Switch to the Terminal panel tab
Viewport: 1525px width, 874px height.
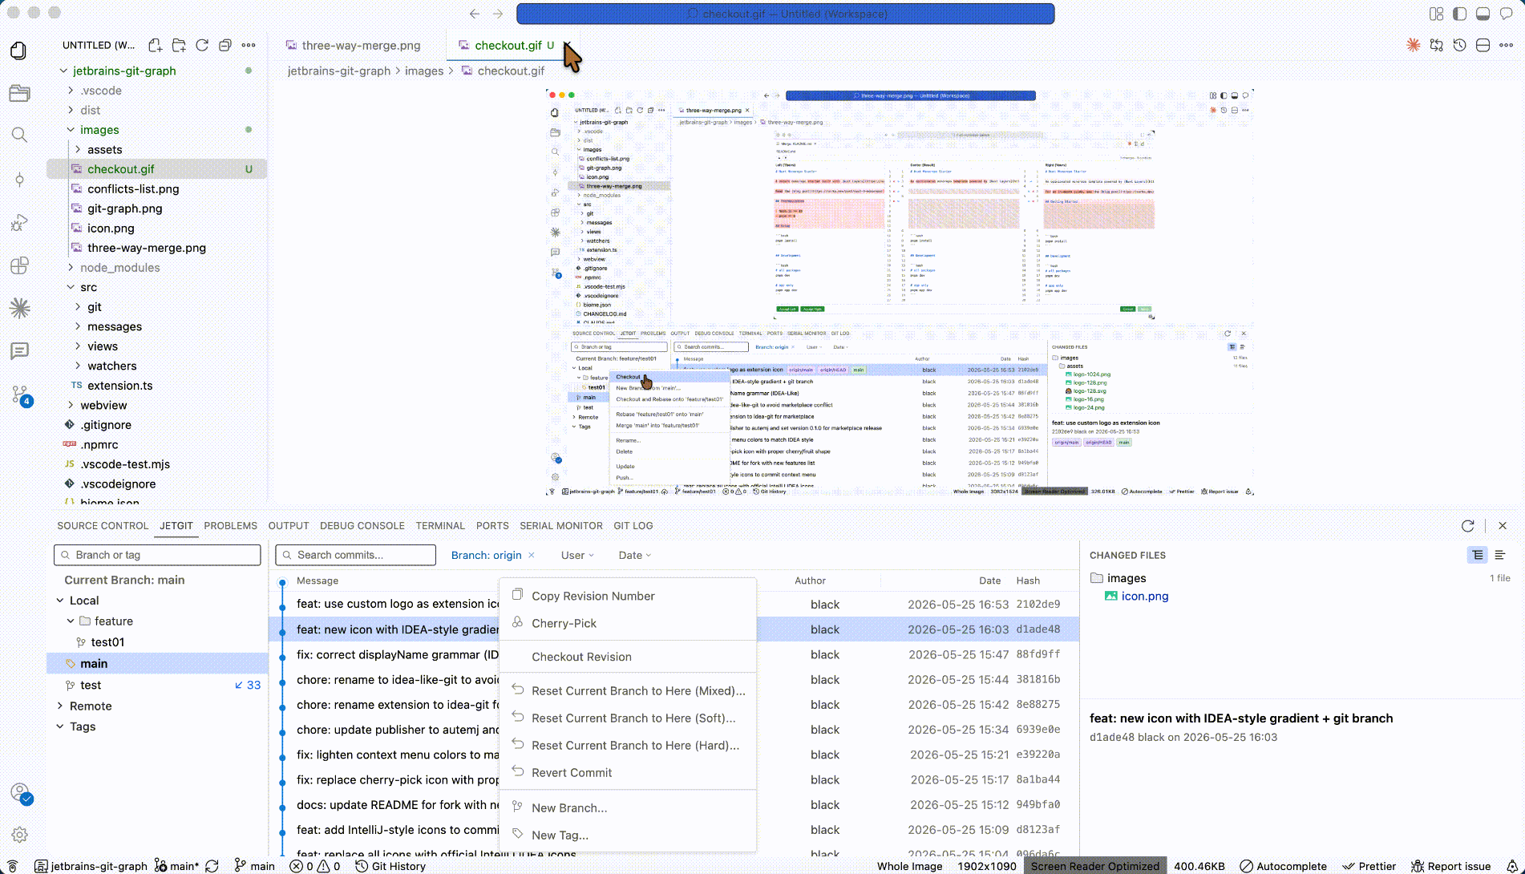pyautogui.click(x=440, y=526)
